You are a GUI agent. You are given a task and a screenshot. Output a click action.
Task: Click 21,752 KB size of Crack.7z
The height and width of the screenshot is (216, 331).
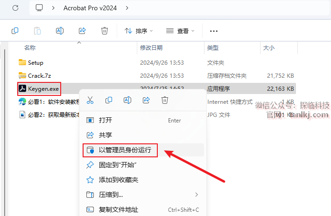(x=280, y=76)
